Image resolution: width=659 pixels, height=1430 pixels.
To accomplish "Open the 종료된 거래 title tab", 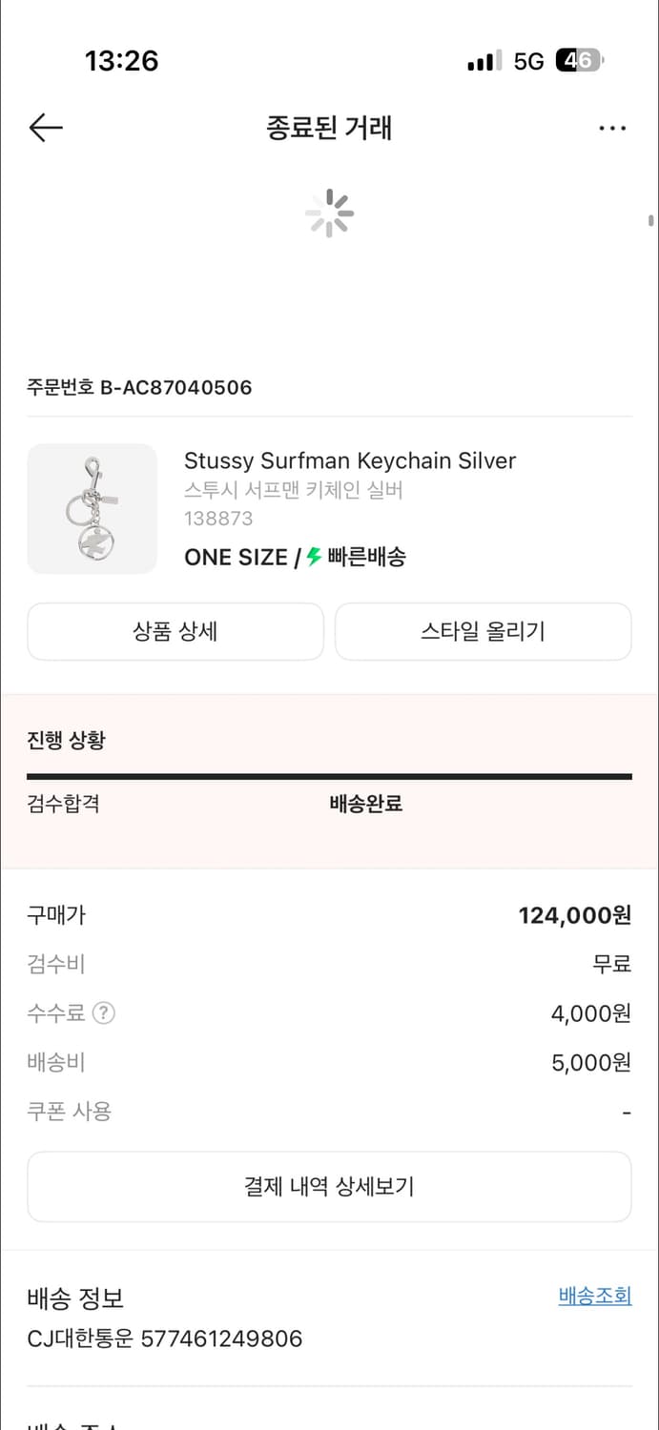I will coord(329,128).
